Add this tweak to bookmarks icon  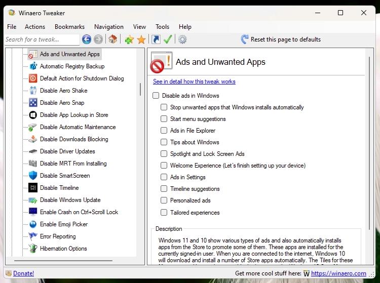click(129, 39)
